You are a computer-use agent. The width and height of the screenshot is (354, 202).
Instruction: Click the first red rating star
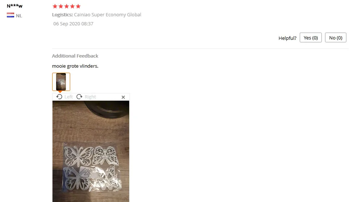point(55,6)
